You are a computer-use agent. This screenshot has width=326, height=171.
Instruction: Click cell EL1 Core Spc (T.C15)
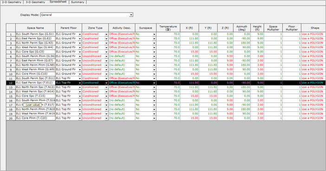pos(35,96)
